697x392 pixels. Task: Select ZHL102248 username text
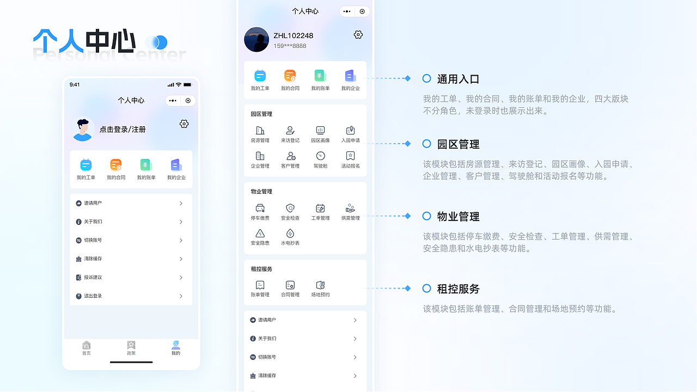294,36
